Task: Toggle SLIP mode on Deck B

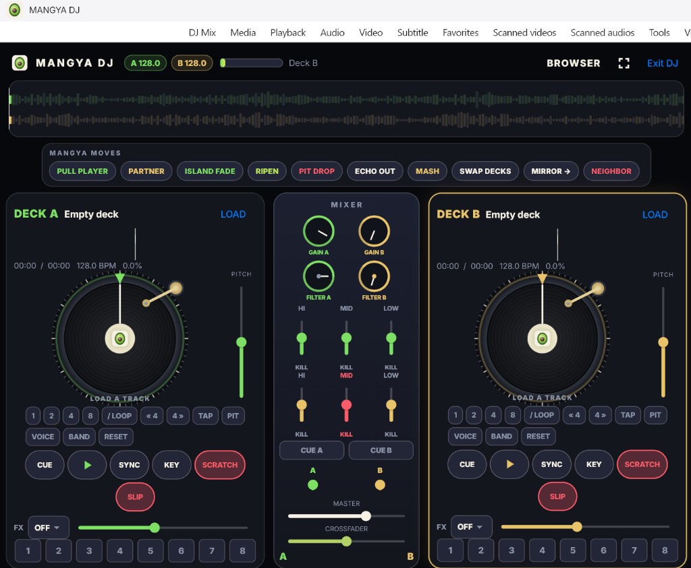Action: 557,497
